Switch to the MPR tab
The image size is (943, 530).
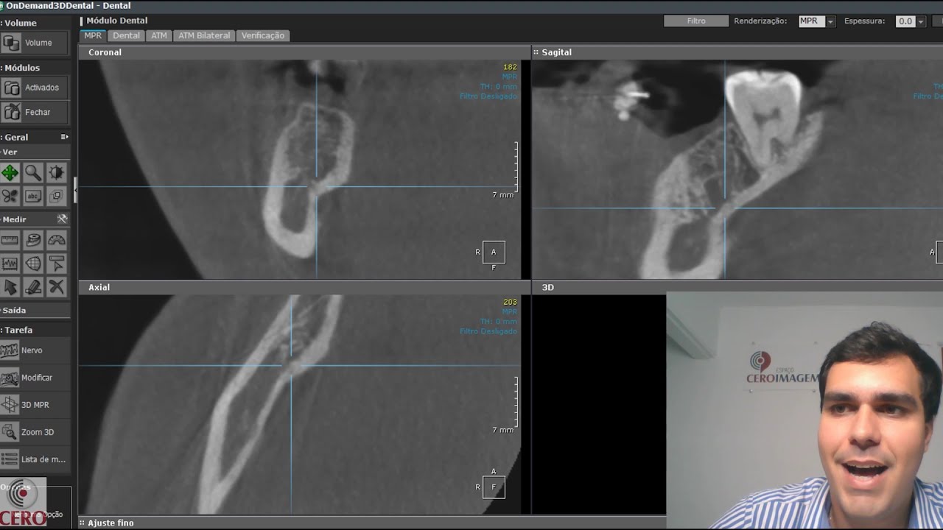[93, 35]
